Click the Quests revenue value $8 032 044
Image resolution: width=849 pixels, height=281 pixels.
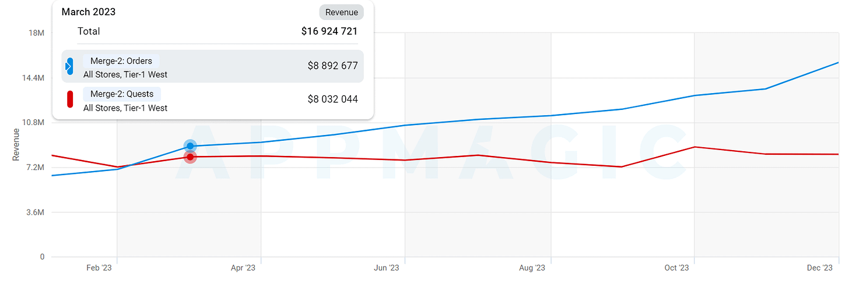[x=333, y=99]
